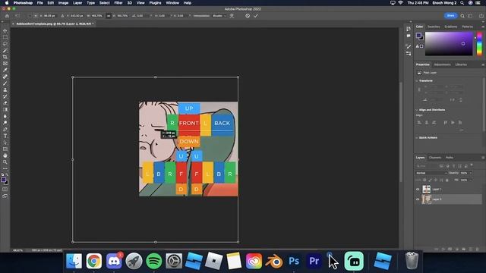
Task: Click more options dots in Align section
Action: click(461, 130)
